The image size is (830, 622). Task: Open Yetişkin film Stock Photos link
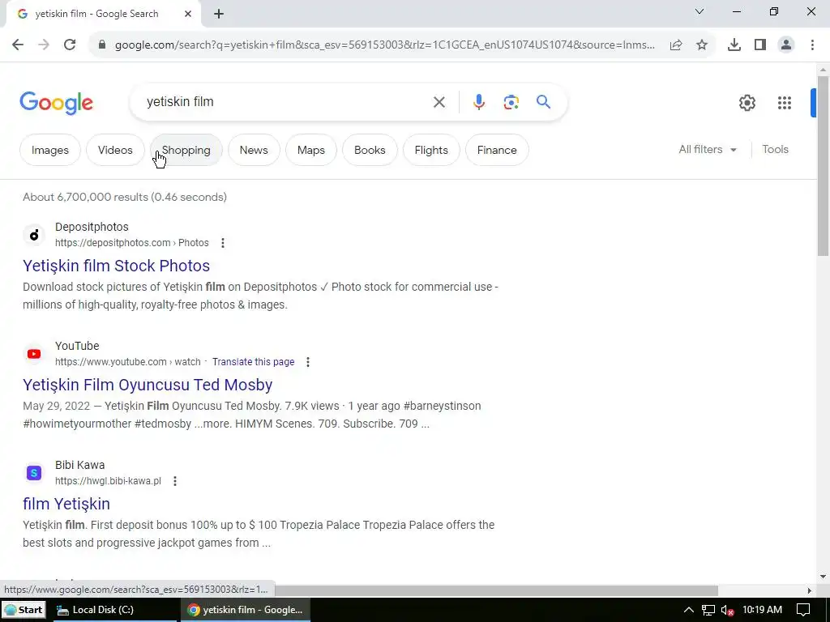click(117, 266)
